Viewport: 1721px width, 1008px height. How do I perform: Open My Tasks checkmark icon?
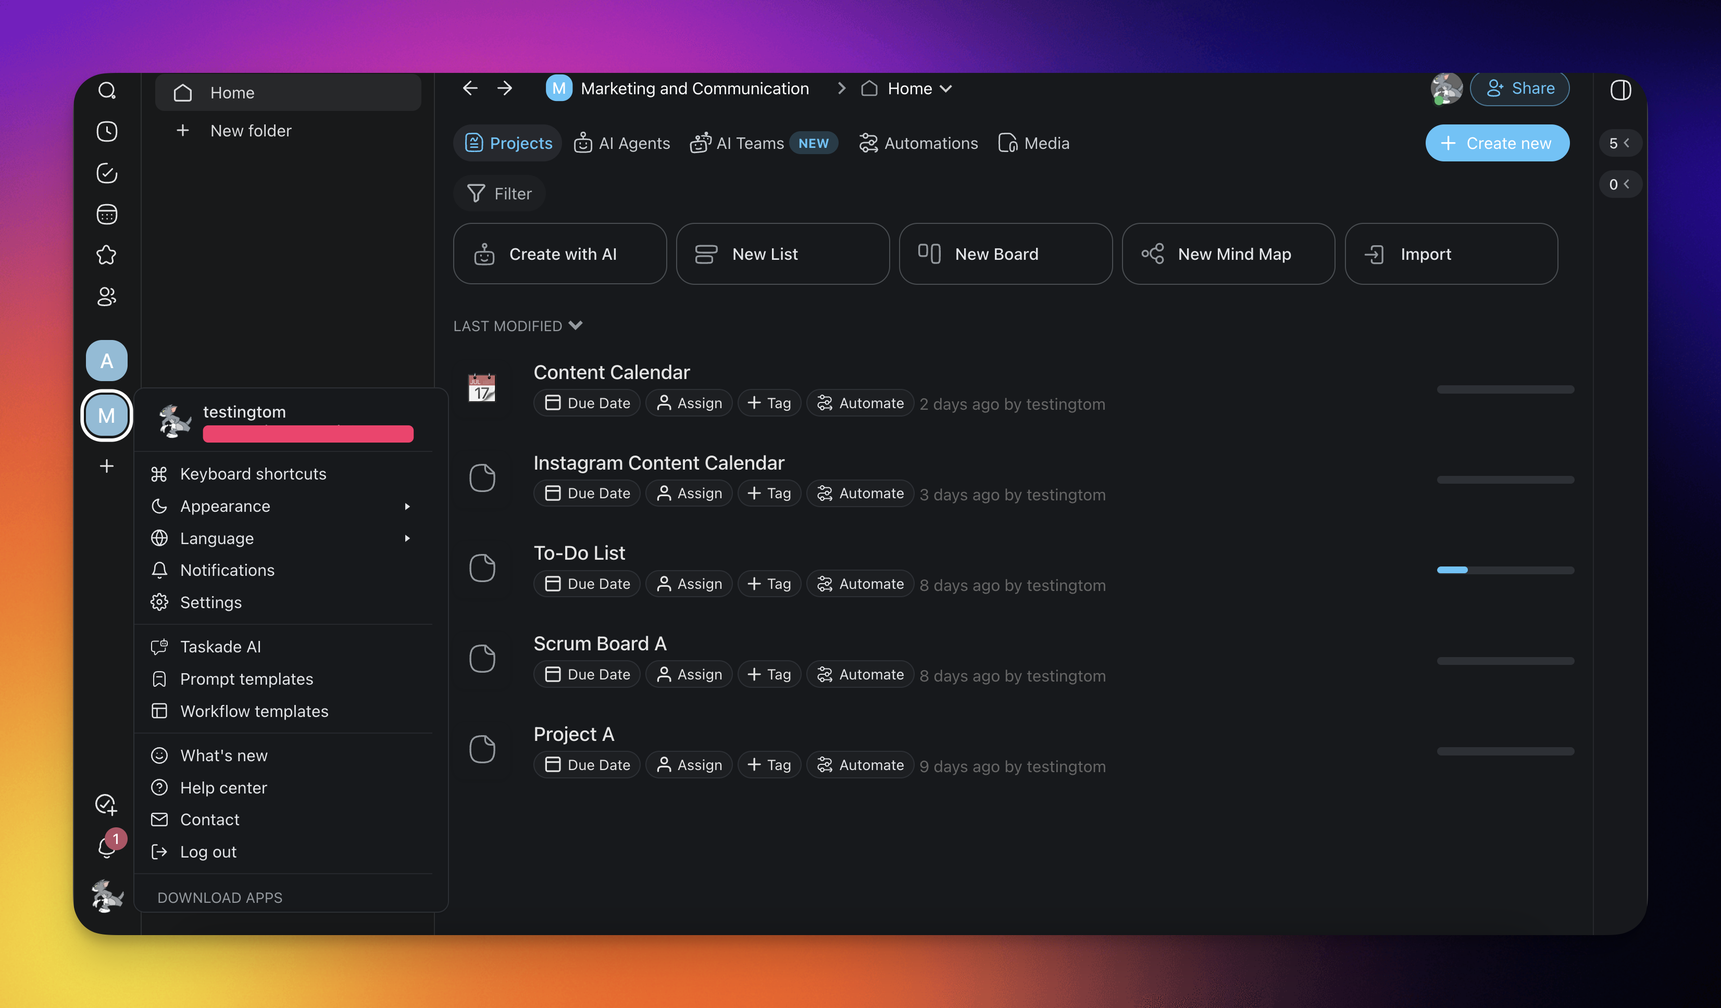click(x=107, y=173)
